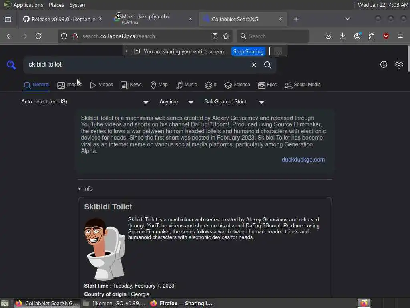Open the duckduckgo.com source link

303,160
